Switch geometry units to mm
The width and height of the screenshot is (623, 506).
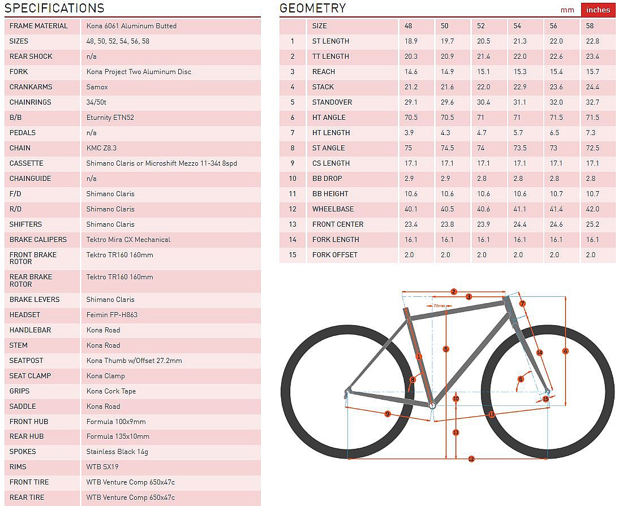(567, 10)
